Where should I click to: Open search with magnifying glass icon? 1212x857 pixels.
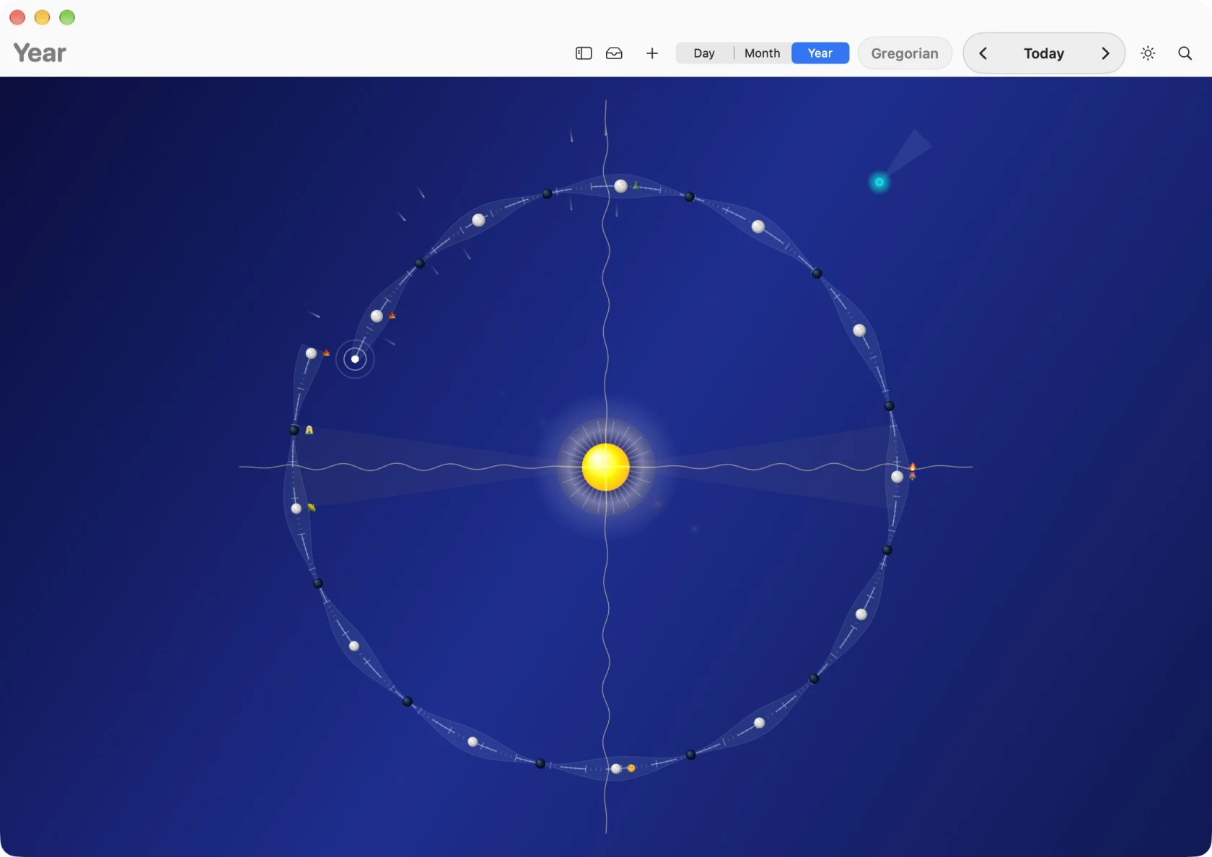[x=1185, y=53]
